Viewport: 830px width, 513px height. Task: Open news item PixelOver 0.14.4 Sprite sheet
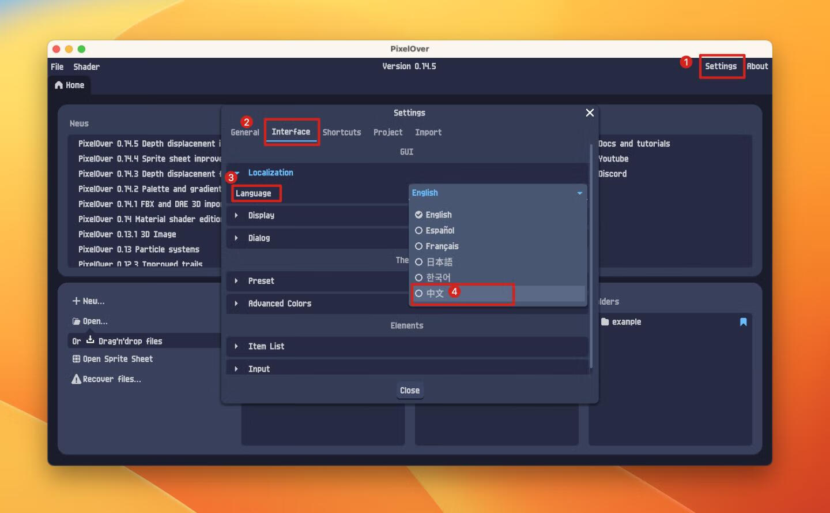coord(149,159)
